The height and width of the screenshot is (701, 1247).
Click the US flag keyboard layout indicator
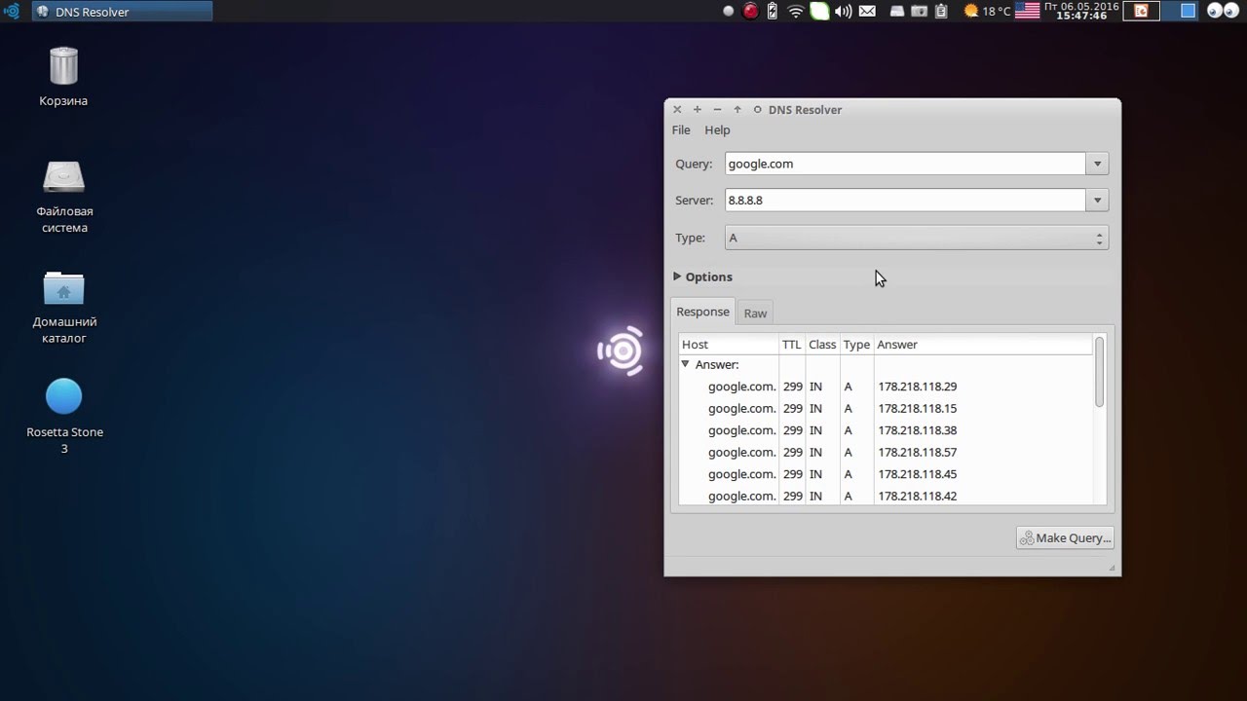pyautogui.click(x=1027, y=12)
